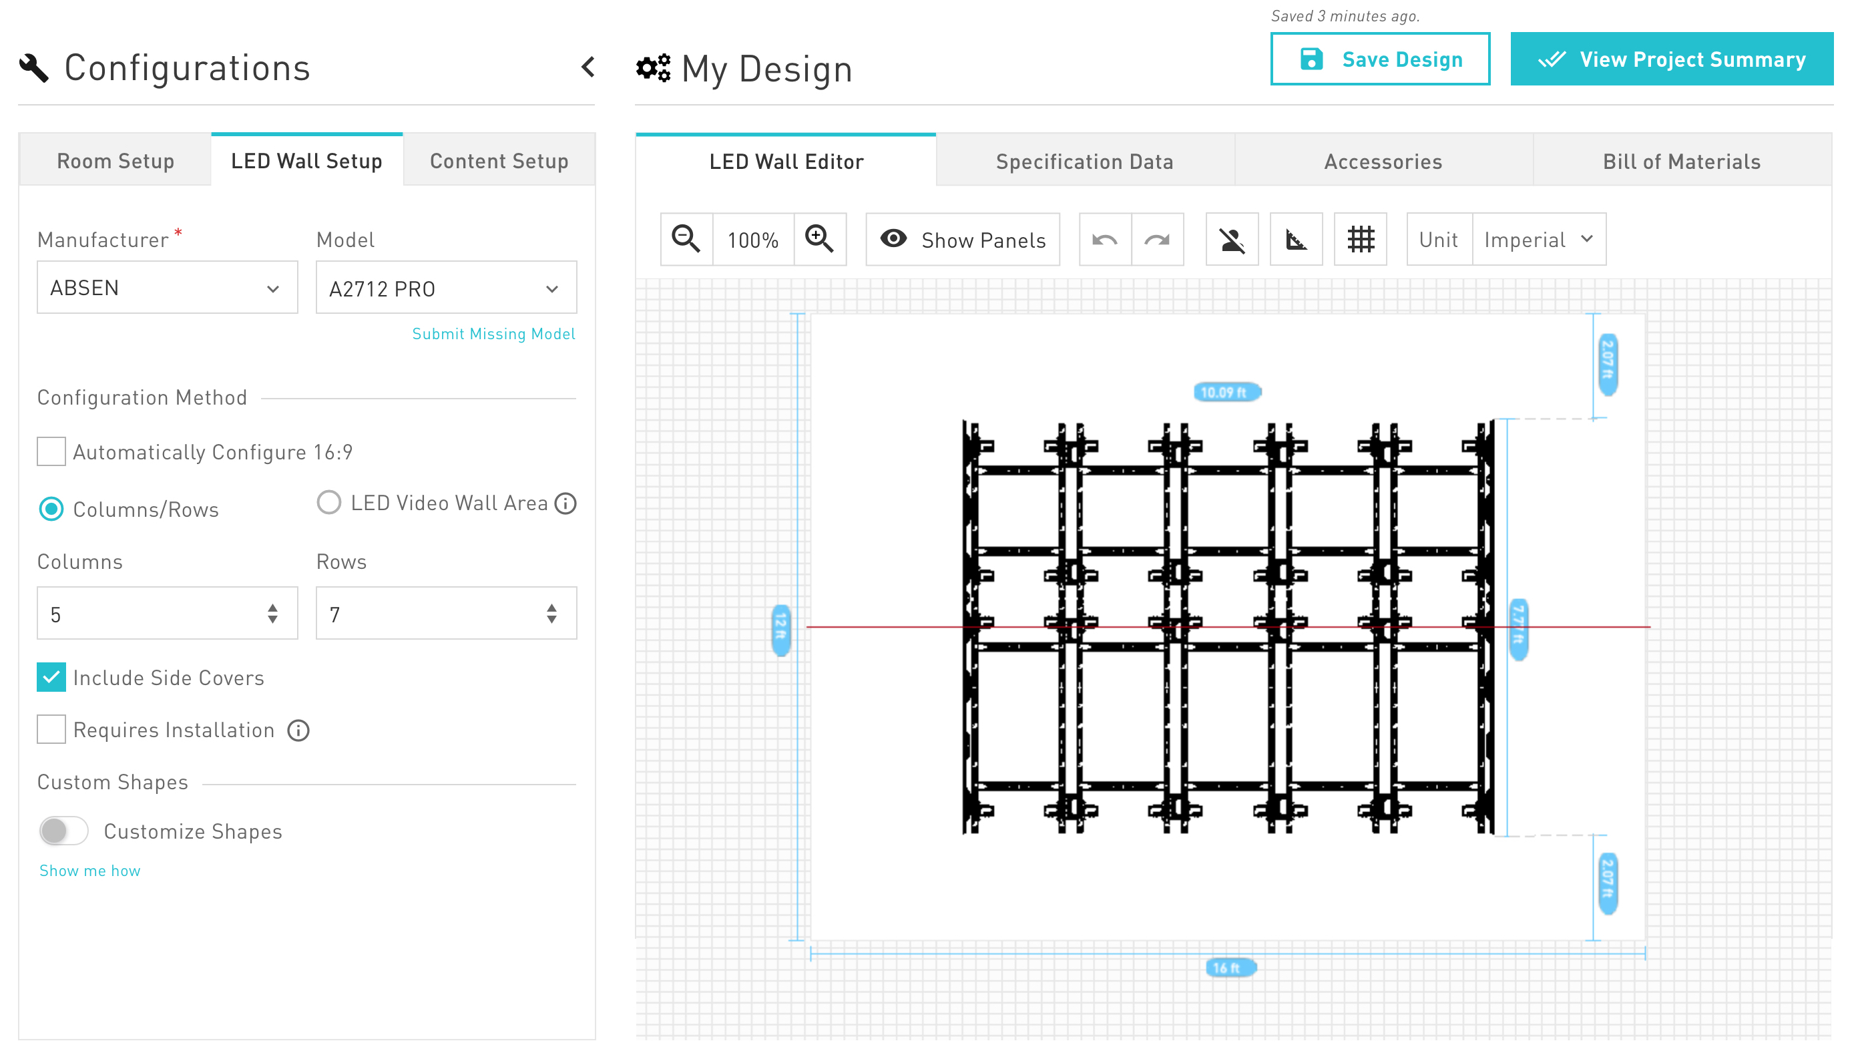Click the eye icon next to Show Panels
This screenshot has height=1051, width=1860.
pos(893,238)
